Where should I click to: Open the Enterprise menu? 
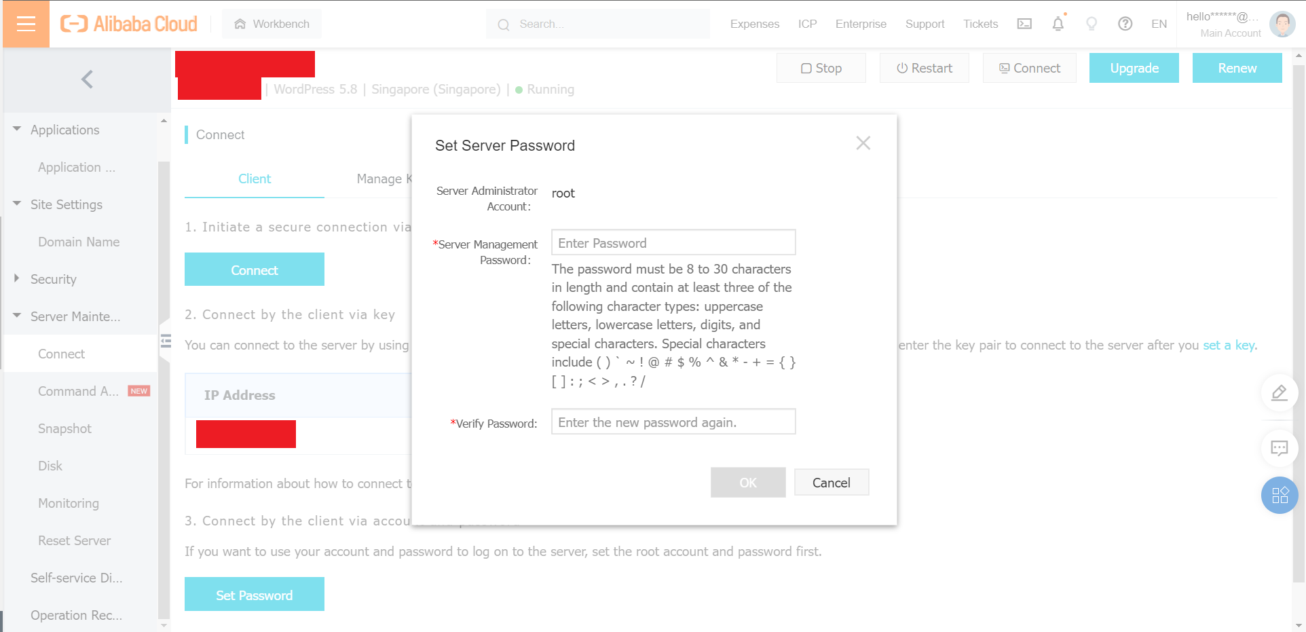(861, 24)
